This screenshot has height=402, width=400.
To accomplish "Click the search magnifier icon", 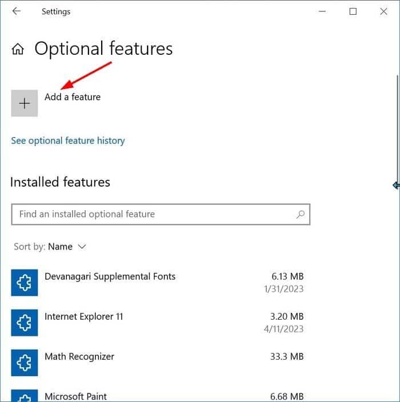I will click(x=301, y=214).
